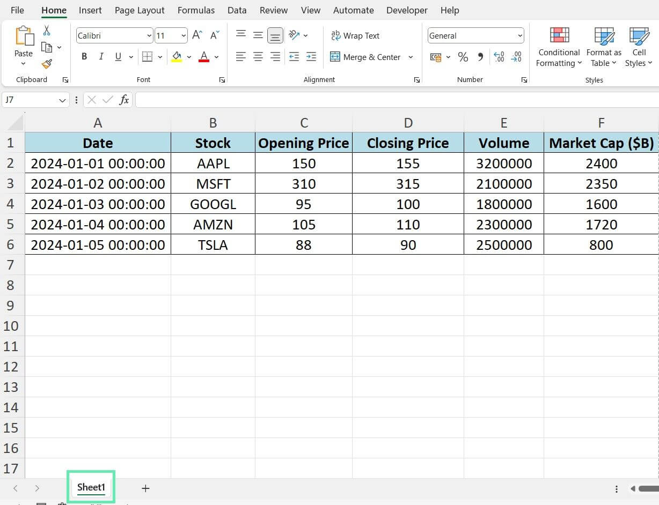Open the font size dropdown
The width and height of the screenshot is (659, 505).
(184, 36)
